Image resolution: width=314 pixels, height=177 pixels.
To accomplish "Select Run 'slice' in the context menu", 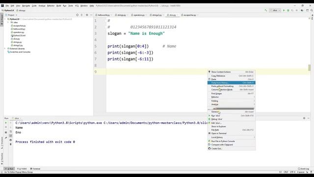I will point(231,116).
